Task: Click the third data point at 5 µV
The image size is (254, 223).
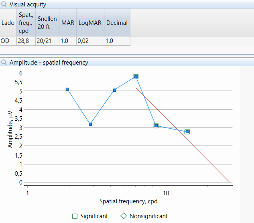Action: (114, 90)
